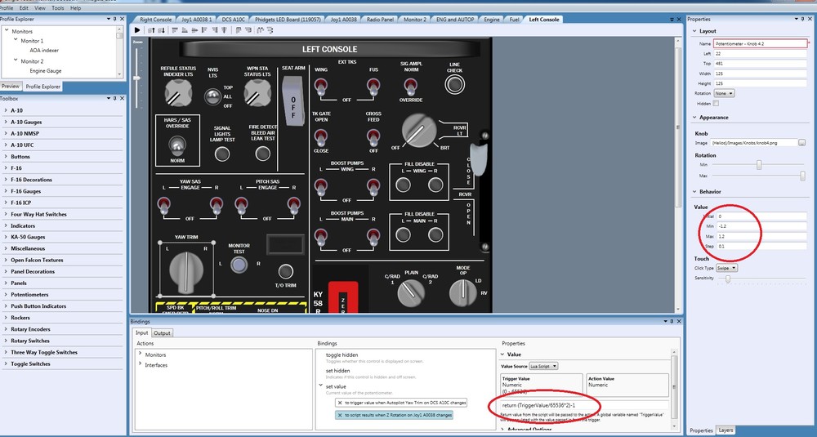This screenshot has width=817, height=437.
Task: Click the Mode OP rotary knob
Action: pos(462,292)
